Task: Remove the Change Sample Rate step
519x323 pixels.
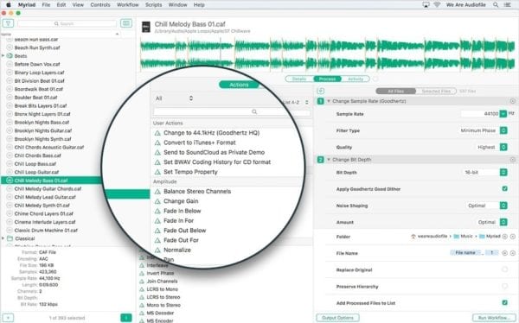Action: click(x=513, y=101)
